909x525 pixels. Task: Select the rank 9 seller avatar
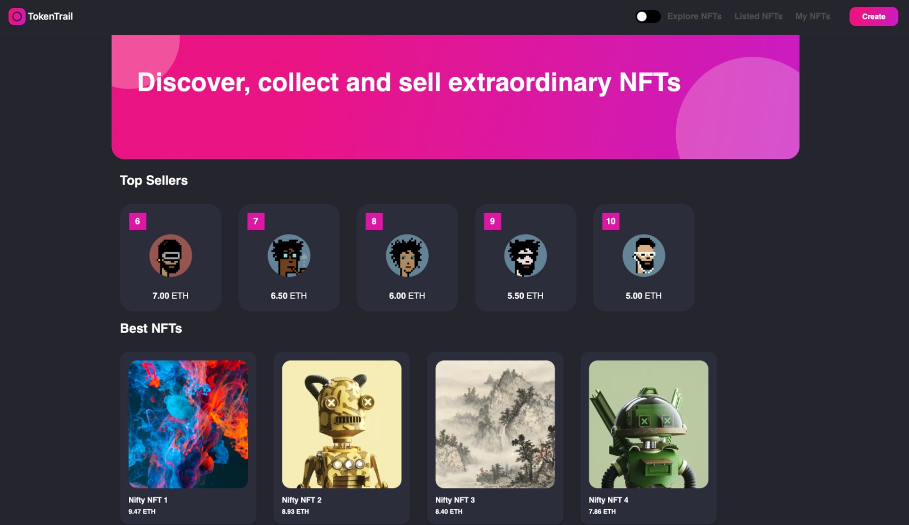[526, 256]
